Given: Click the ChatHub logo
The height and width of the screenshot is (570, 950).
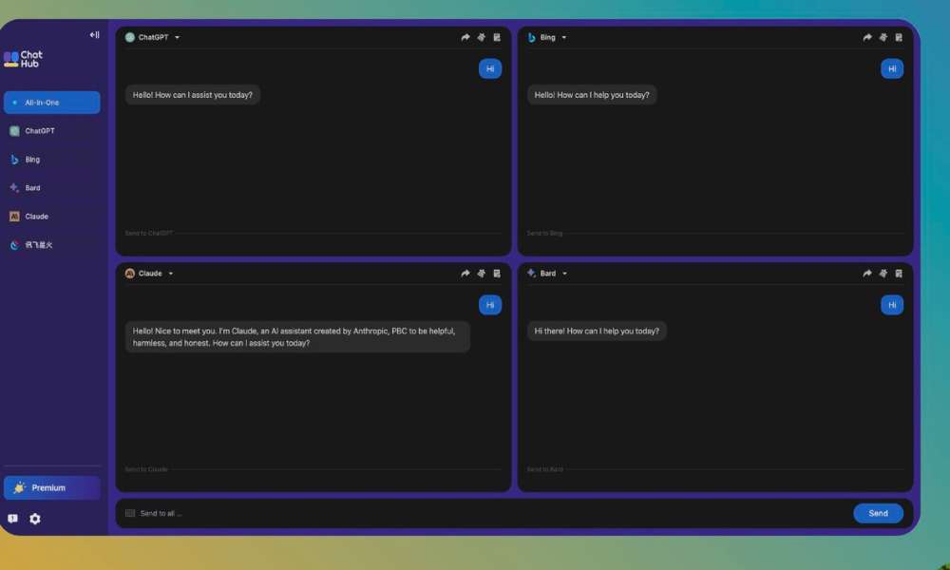Looking at the screenshot, I should [x=23, y=59].
